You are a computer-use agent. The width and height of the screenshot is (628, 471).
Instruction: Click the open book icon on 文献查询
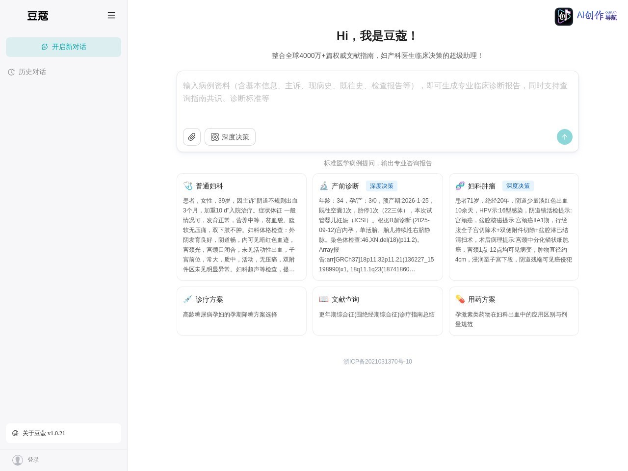pos(323,299)
